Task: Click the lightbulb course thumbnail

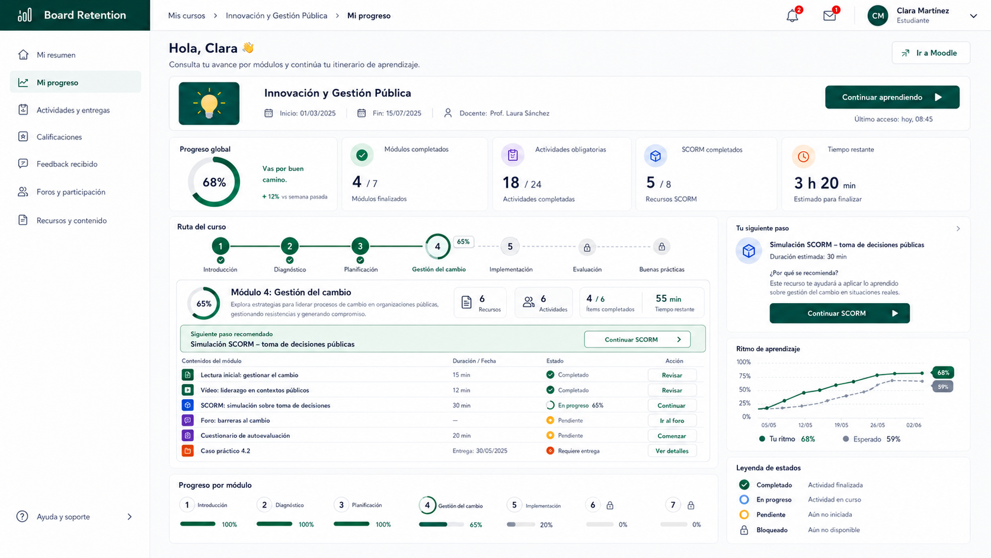Action: tap(209, 103)
